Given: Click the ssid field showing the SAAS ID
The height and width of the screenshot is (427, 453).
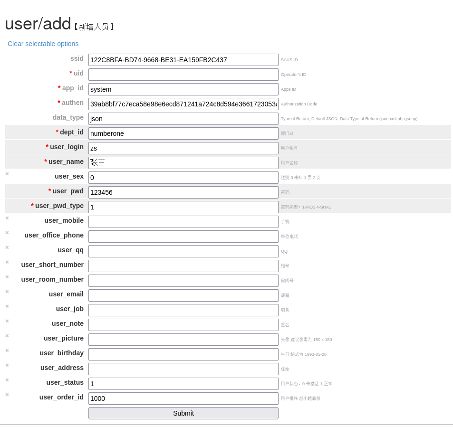Looking at the screenshot, I should pyautogui.click(x=183, y=60).
